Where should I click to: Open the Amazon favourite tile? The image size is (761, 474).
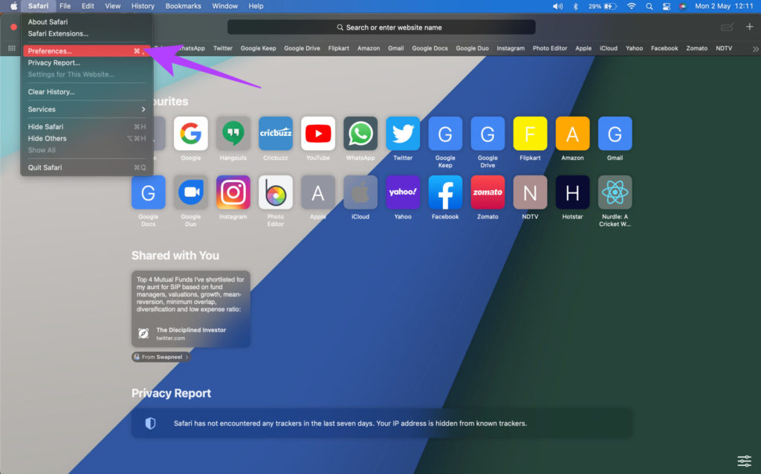573,134
